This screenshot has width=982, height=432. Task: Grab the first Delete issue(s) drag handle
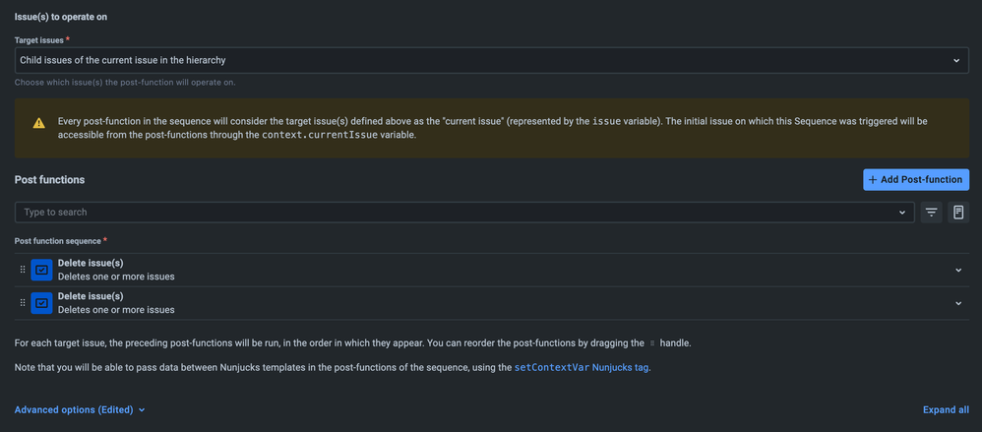coord(23,270)
